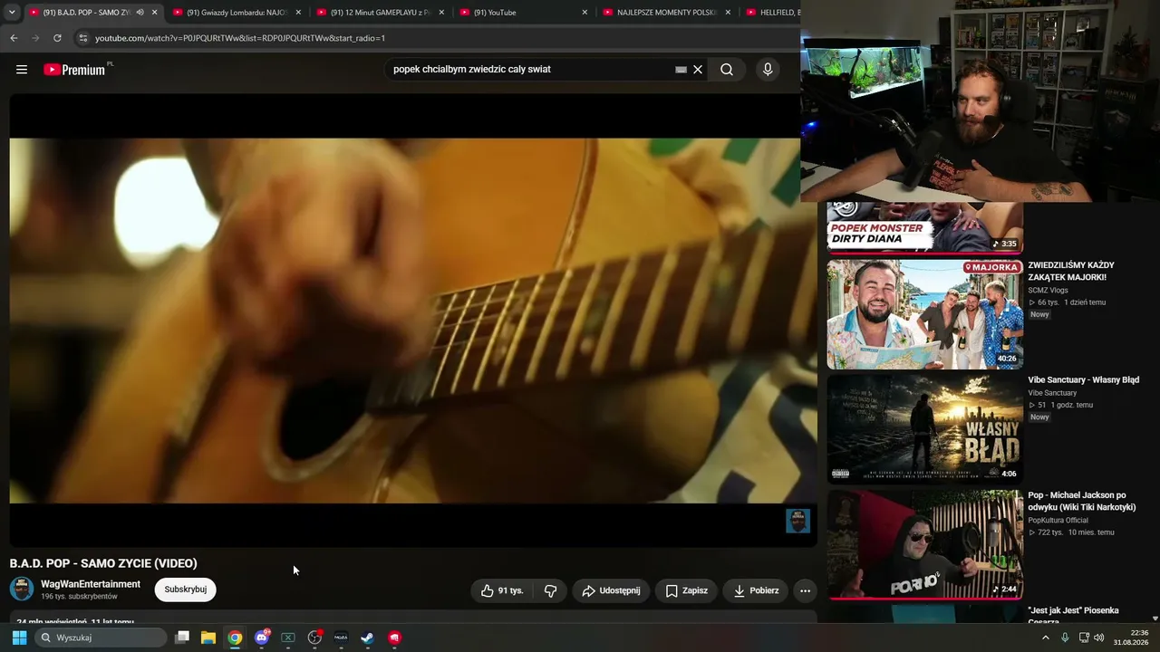Click the Windows taskbar search box
The image size is (1160, 652).
coord(101,638)
